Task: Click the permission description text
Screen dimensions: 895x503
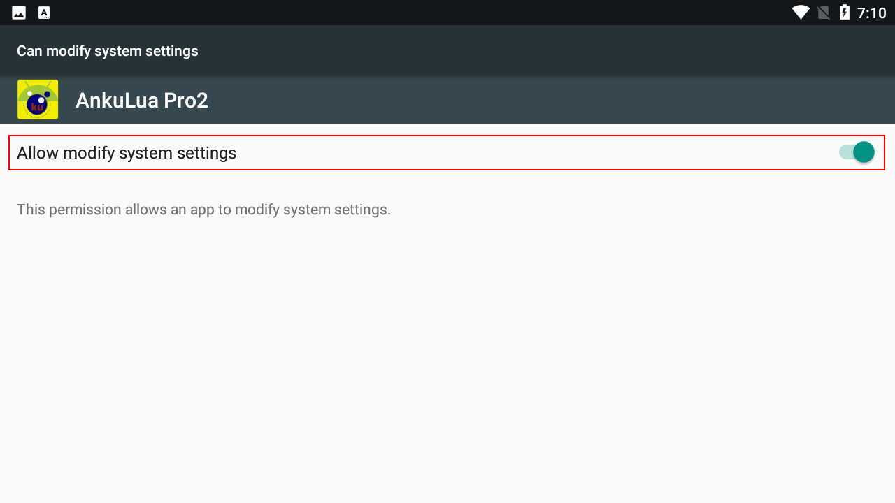Action: tap(203, 210)
